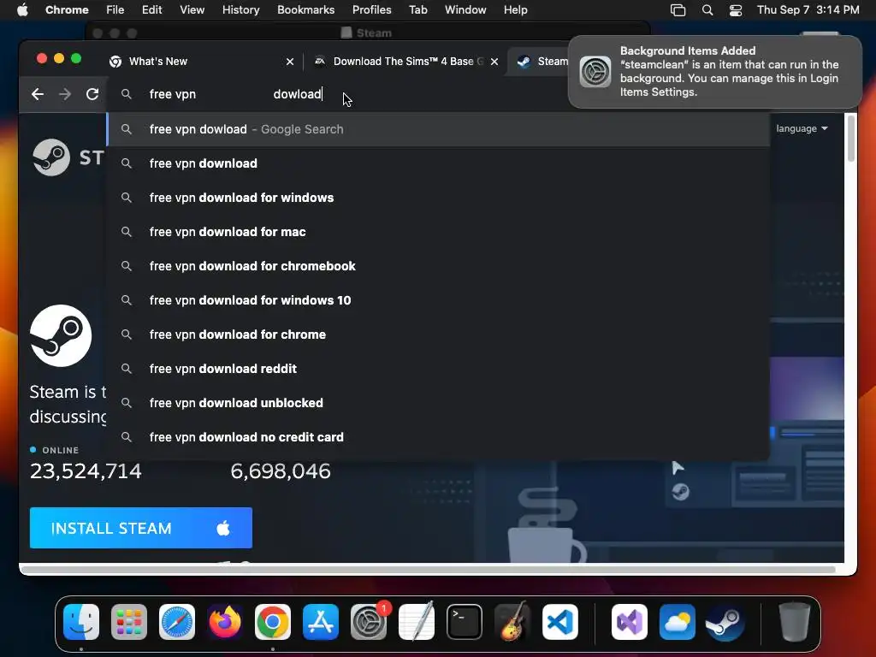Choose suggestion 'free vpn download for windows 10'

439,300
